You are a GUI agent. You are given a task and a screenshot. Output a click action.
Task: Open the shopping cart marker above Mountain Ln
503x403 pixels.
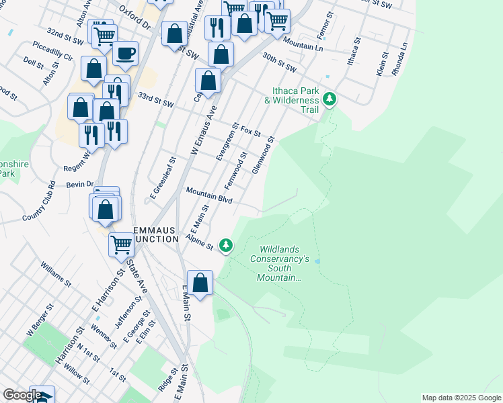(x=278, y=22)
